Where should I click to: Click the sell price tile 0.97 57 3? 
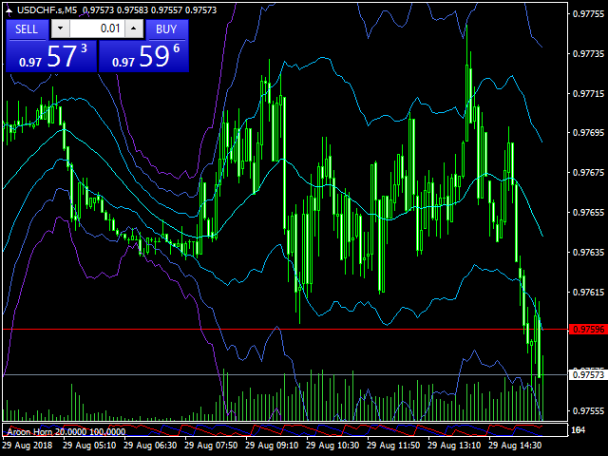[51, 56]
